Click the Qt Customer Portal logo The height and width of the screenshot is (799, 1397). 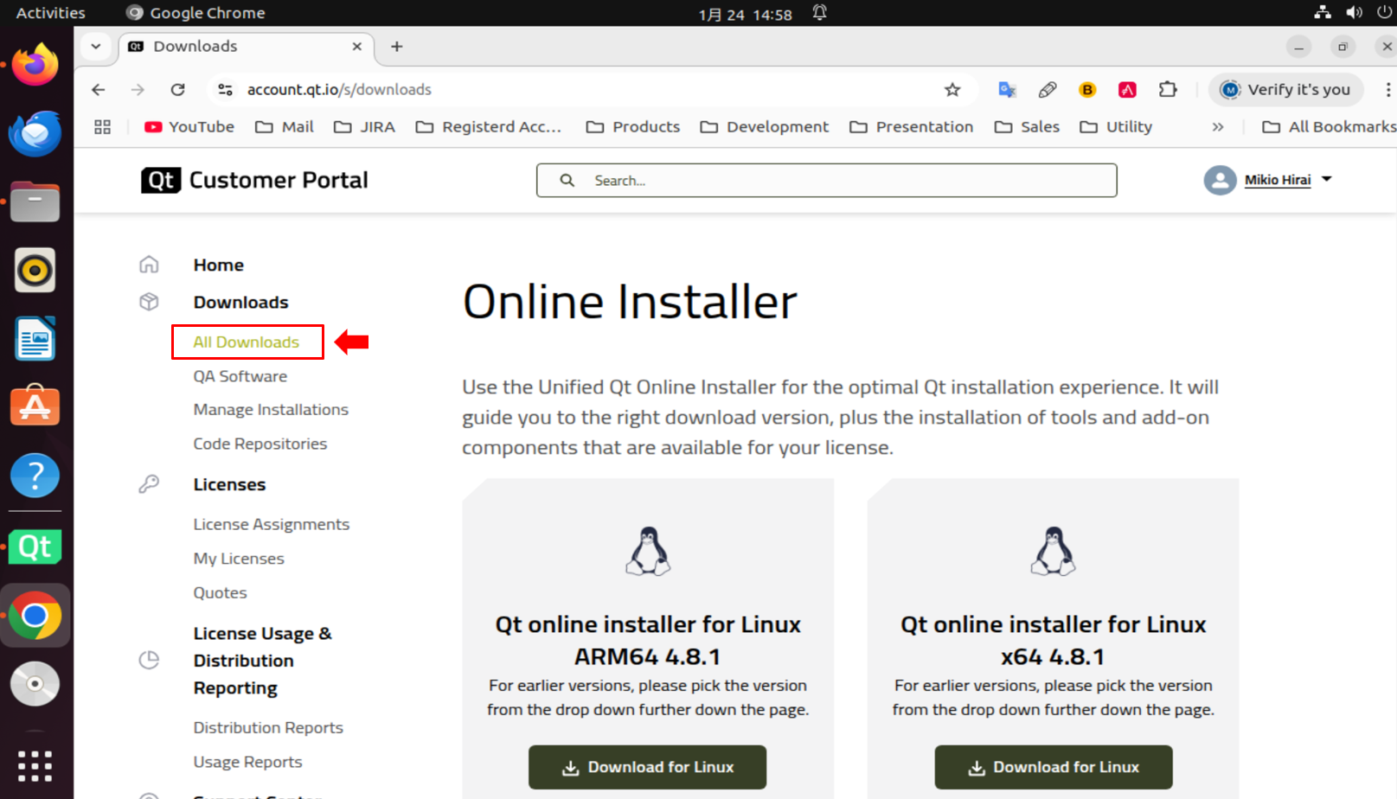(x=254, y=180)
